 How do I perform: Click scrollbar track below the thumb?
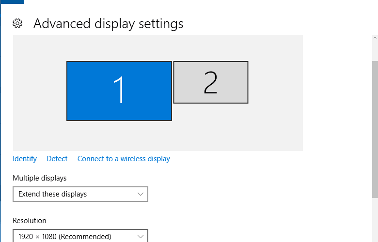tap(375, 220)
